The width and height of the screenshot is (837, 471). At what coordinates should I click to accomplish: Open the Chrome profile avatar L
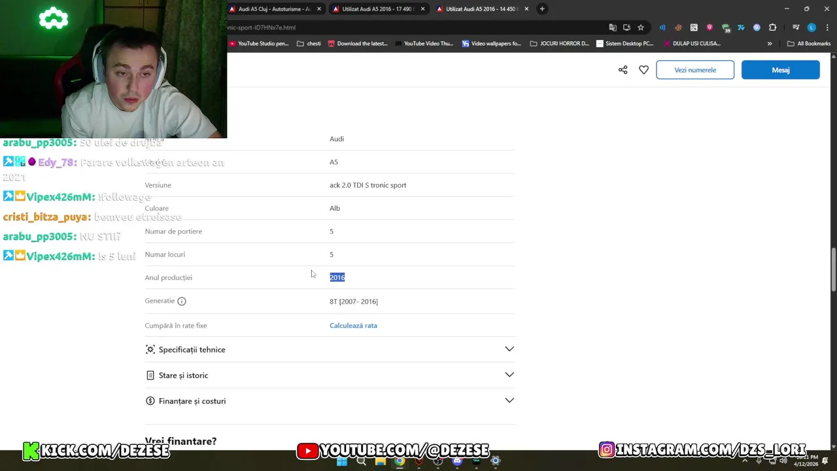tap(811, 27)
